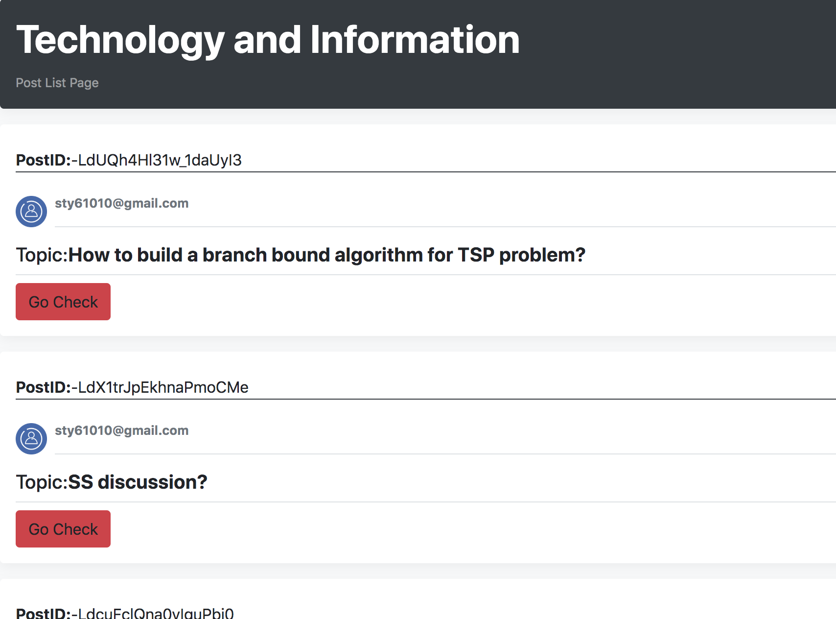The height and width of the screenshot is (619, 836).
Task: Click the word "Information" in the header banner
Action: click(415, 40)
